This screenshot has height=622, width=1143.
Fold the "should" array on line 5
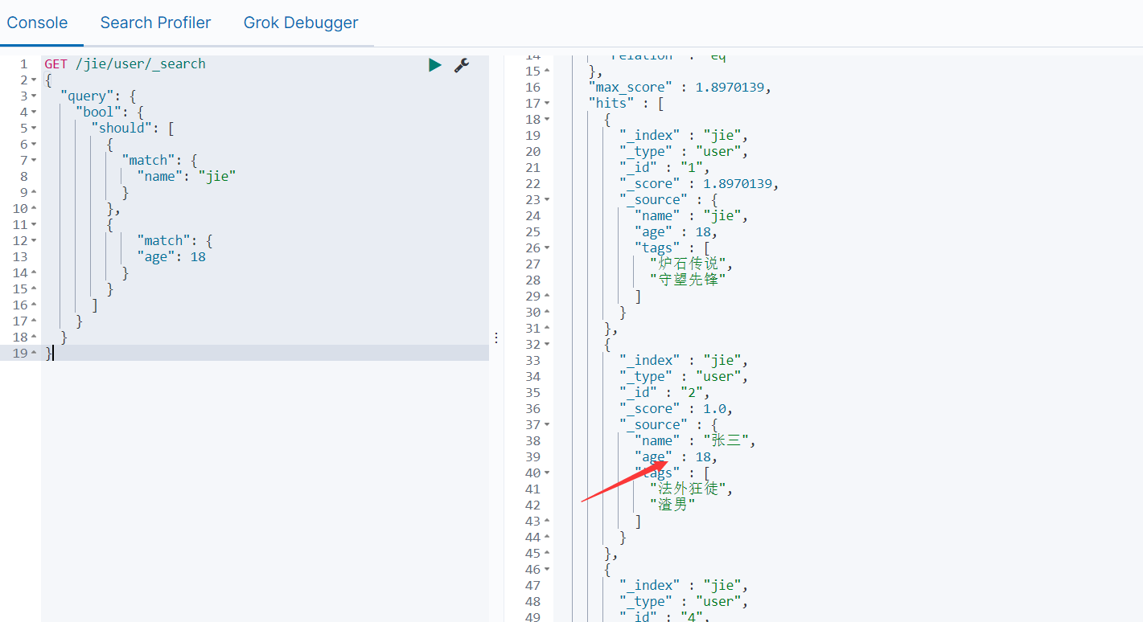(x=34, y=128)
